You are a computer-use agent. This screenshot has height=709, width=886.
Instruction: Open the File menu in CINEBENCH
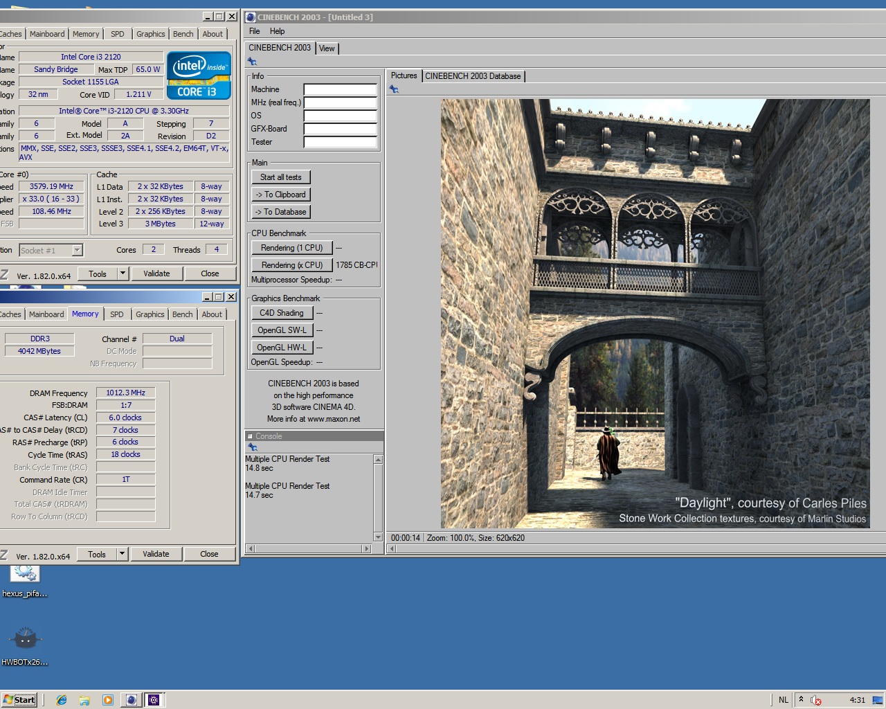(254, 31)
